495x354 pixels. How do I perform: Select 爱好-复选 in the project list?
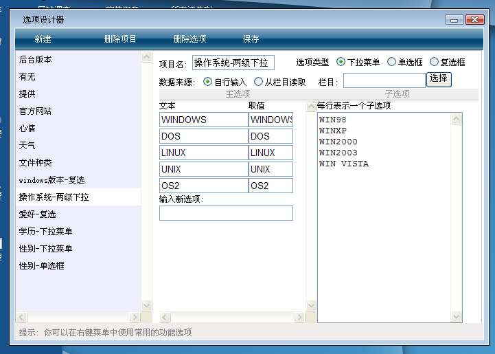78,214
